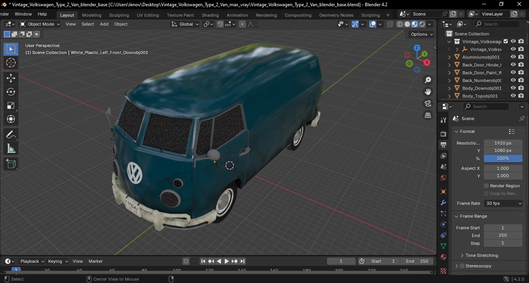Click the current frame number field
This screenshot has width=529, height=283.
341,261
